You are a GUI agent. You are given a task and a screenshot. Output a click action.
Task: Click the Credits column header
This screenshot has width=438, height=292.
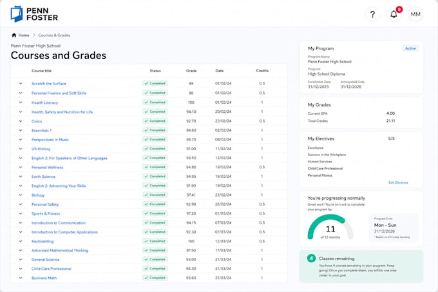[x=262, y=71]
